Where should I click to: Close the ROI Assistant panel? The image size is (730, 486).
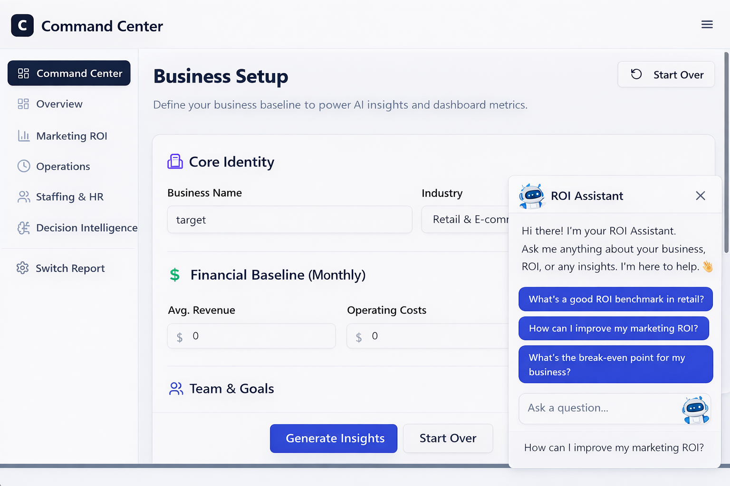(x=700, y=196)
